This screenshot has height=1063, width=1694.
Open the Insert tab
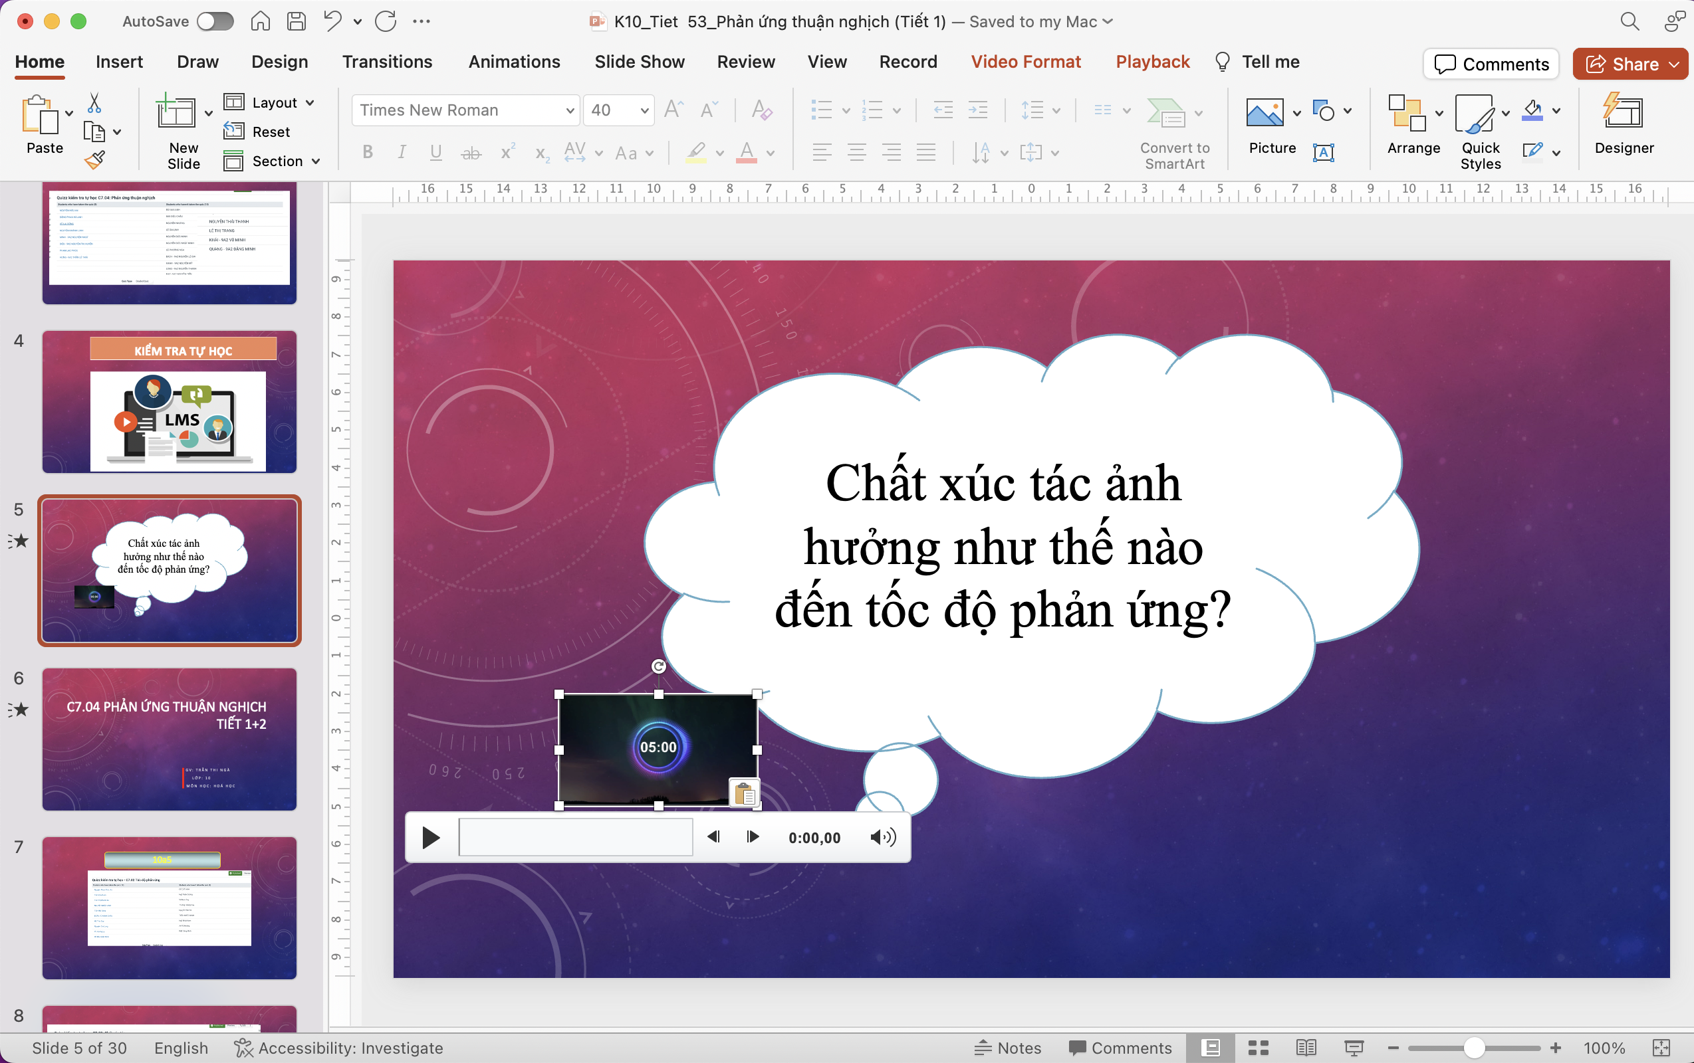[x=119, y=62]
